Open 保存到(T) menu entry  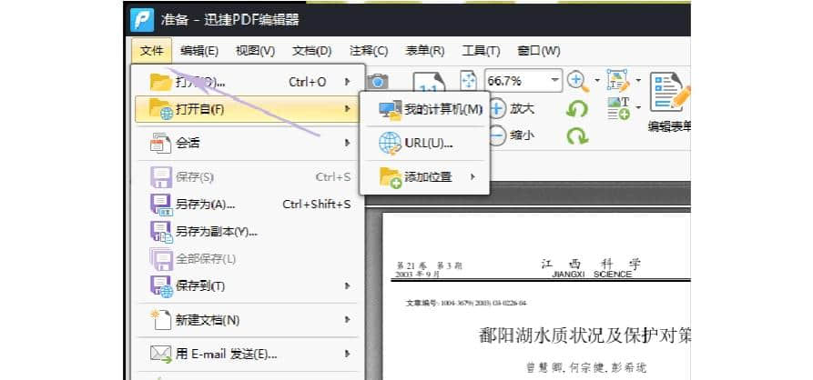click(x=247, y=285)
